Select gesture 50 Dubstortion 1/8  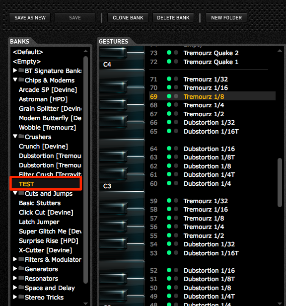(207, 288)
